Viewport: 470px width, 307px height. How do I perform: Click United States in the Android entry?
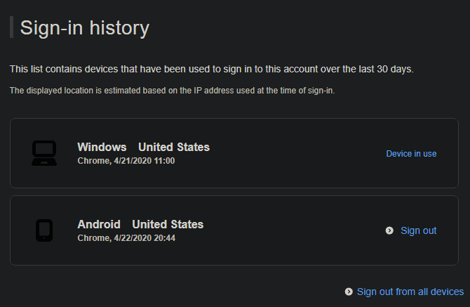point(168,224)
